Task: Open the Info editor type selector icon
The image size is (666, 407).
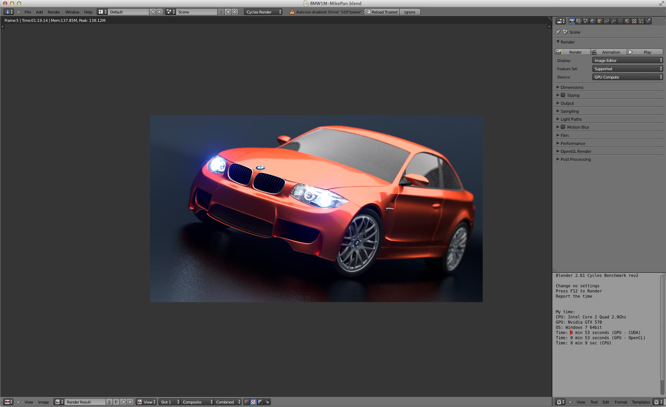Action: tap(9, 12)
